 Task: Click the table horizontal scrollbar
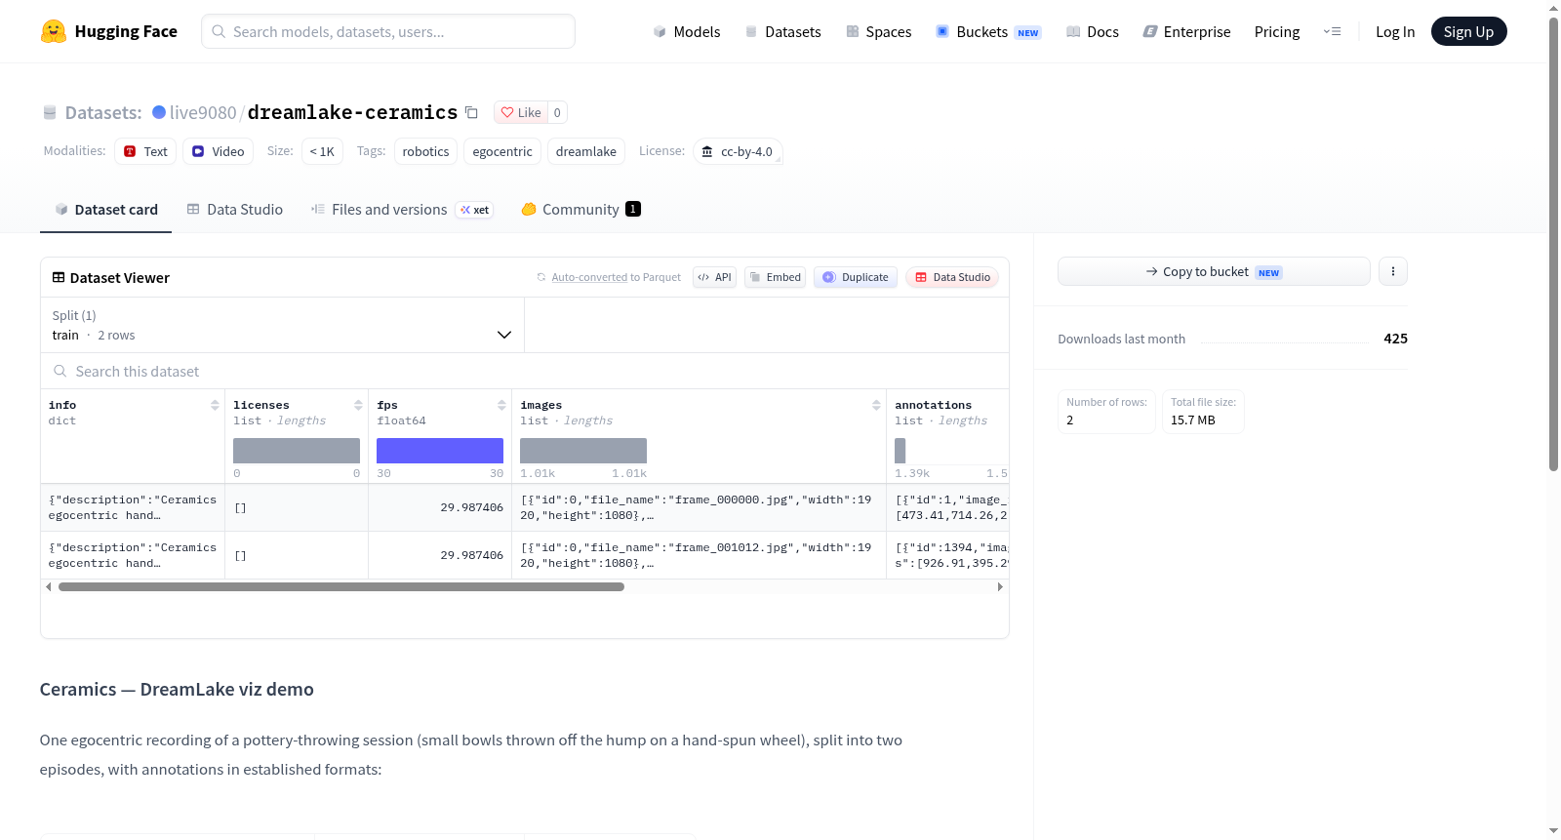click(341, 586)
